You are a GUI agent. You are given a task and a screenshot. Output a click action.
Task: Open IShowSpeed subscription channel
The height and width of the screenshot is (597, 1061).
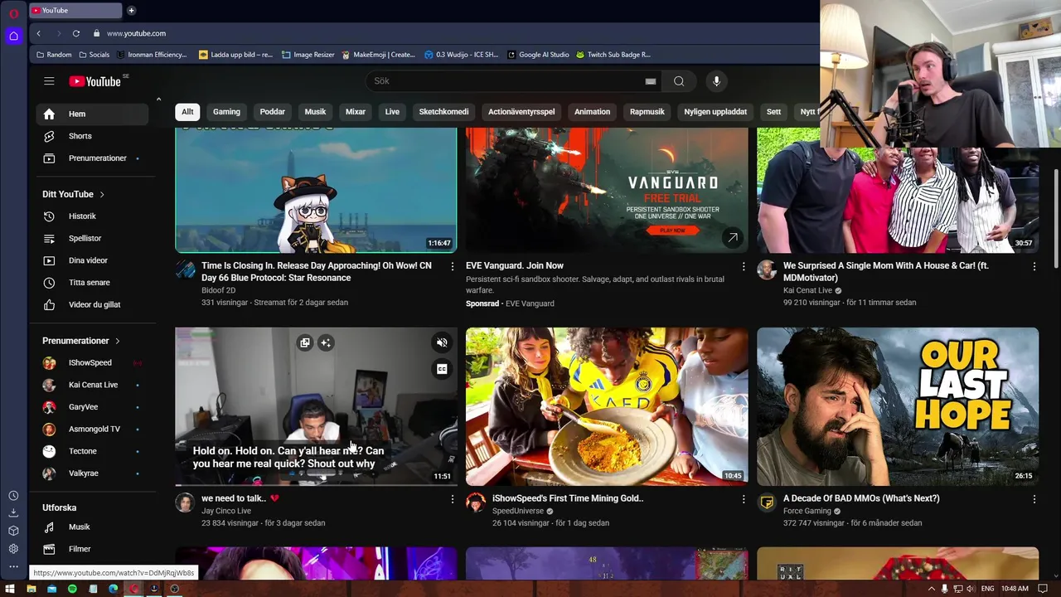click(x=92, y=363)
